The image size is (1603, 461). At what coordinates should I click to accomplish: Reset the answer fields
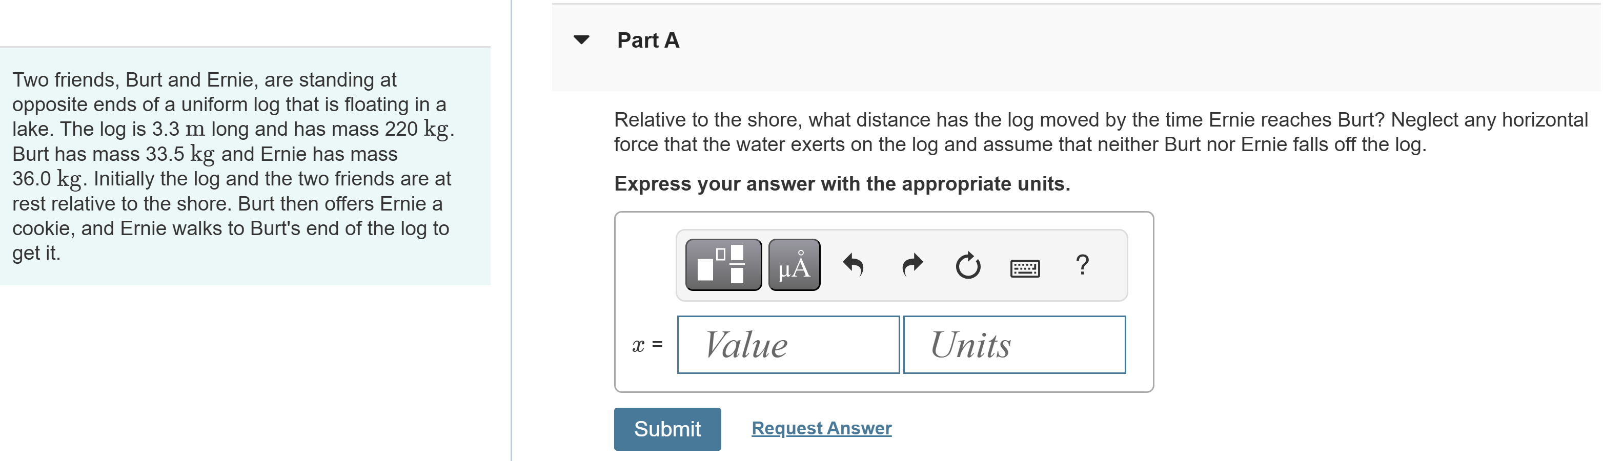(968, 266)
